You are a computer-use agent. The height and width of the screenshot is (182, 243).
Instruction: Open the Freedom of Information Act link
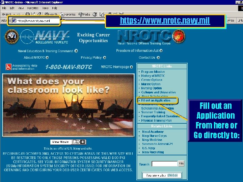[x=137, y=51]
